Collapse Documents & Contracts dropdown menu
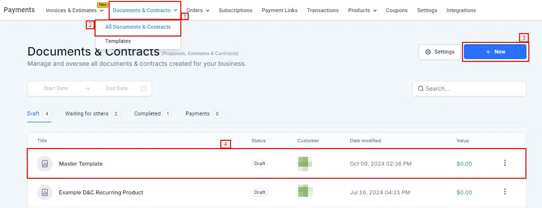Screen dimensions: 542x208 [175, 11]
